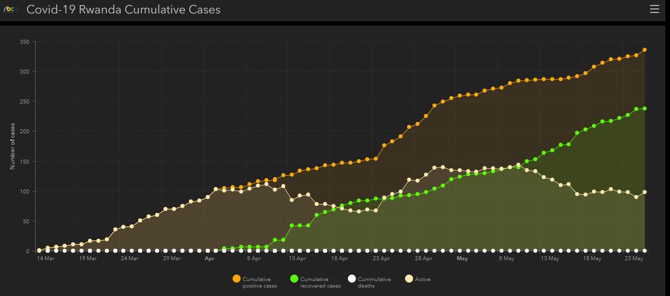
Task: Click the Number of cases axis title
Action: click(x=12, y=146)
